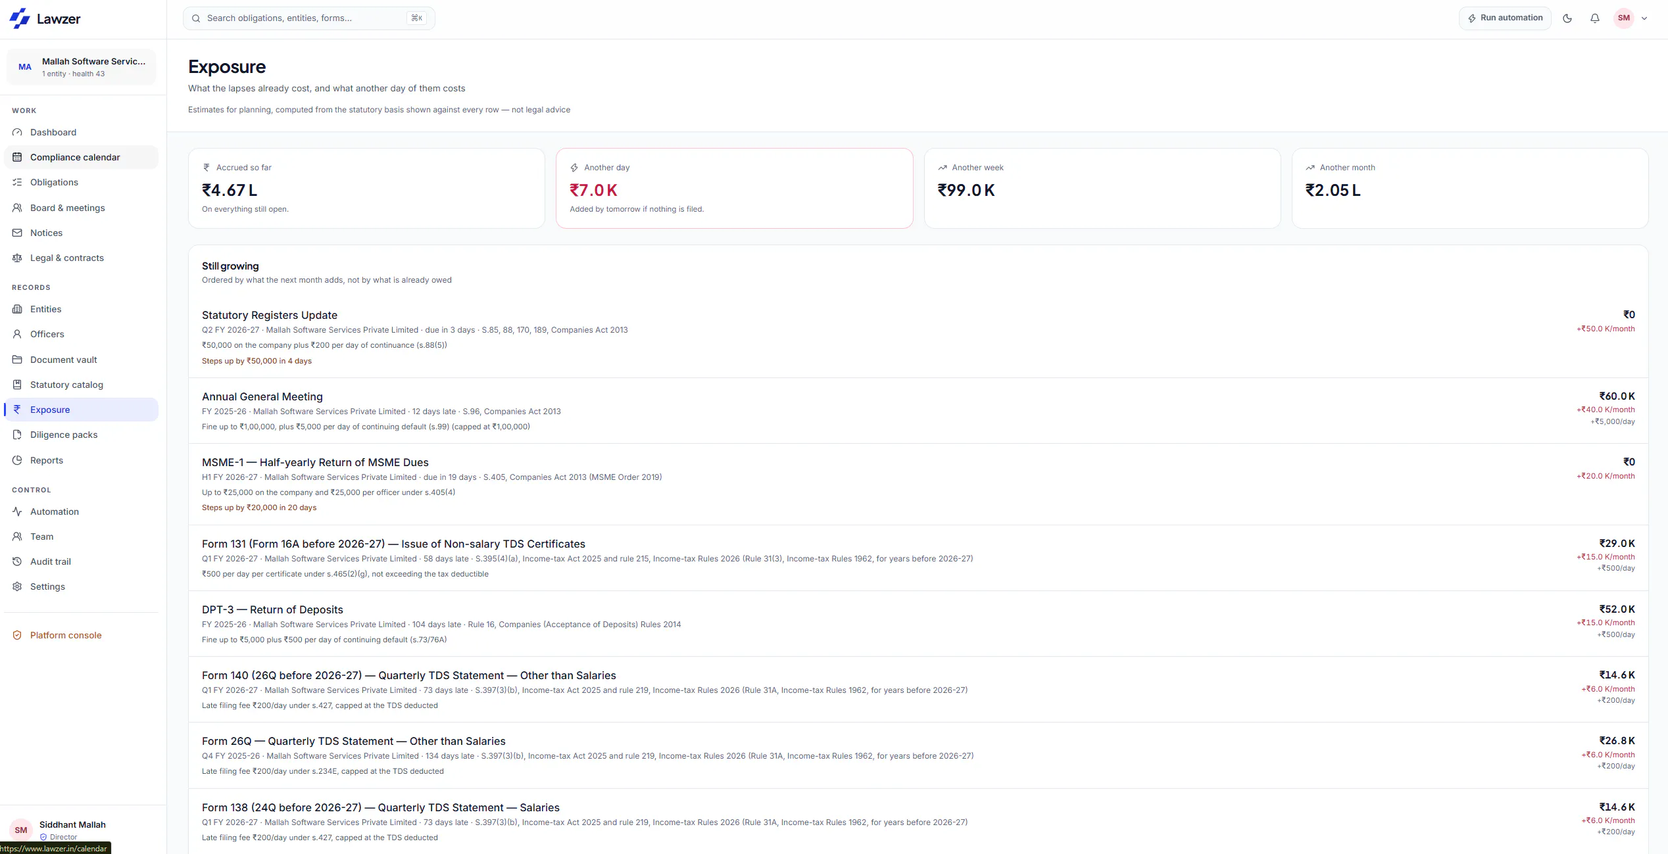Select the Another month ₹2.05 L card

1470,189
